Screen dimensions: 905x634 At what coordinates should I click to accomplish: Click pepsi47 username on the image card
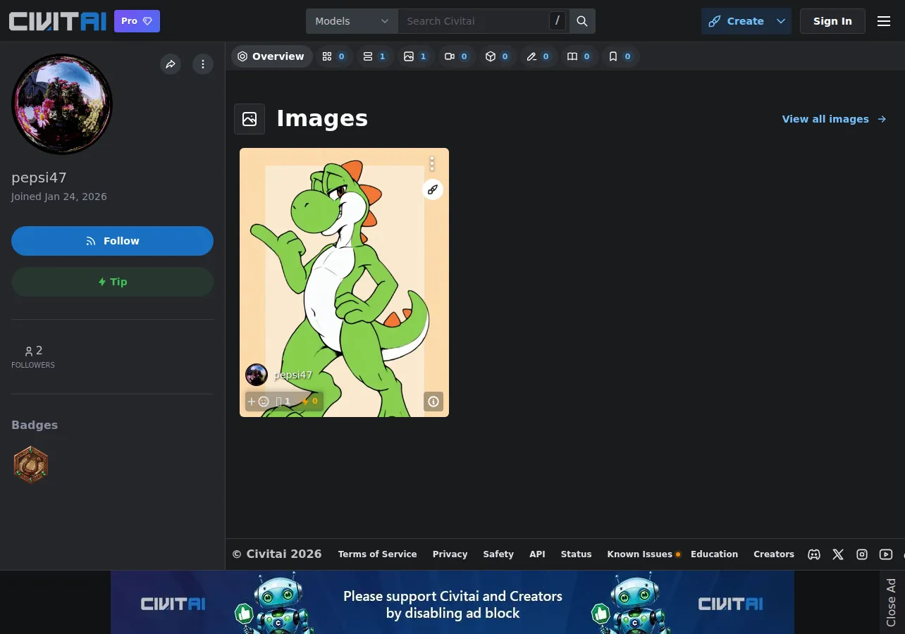(293, 375)
